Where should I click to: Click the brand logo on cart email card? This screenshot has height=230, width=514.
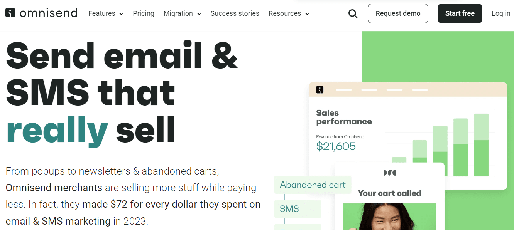tap(389, 173)
